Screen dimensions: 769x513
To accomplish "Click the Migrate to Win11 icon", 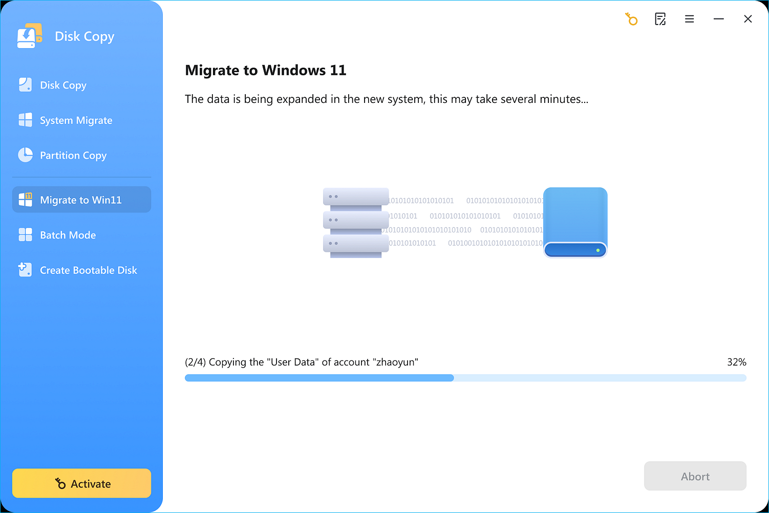I will (x=25, y=200).
